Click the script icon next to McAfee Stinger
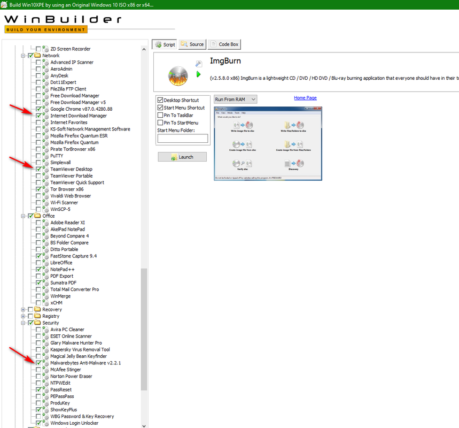Screen dimensions: 459x428 click(x=45, y=370)
